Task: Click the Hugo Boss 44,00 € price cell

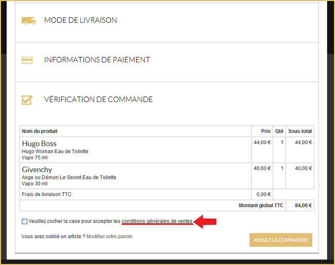Action: point(262,150)
